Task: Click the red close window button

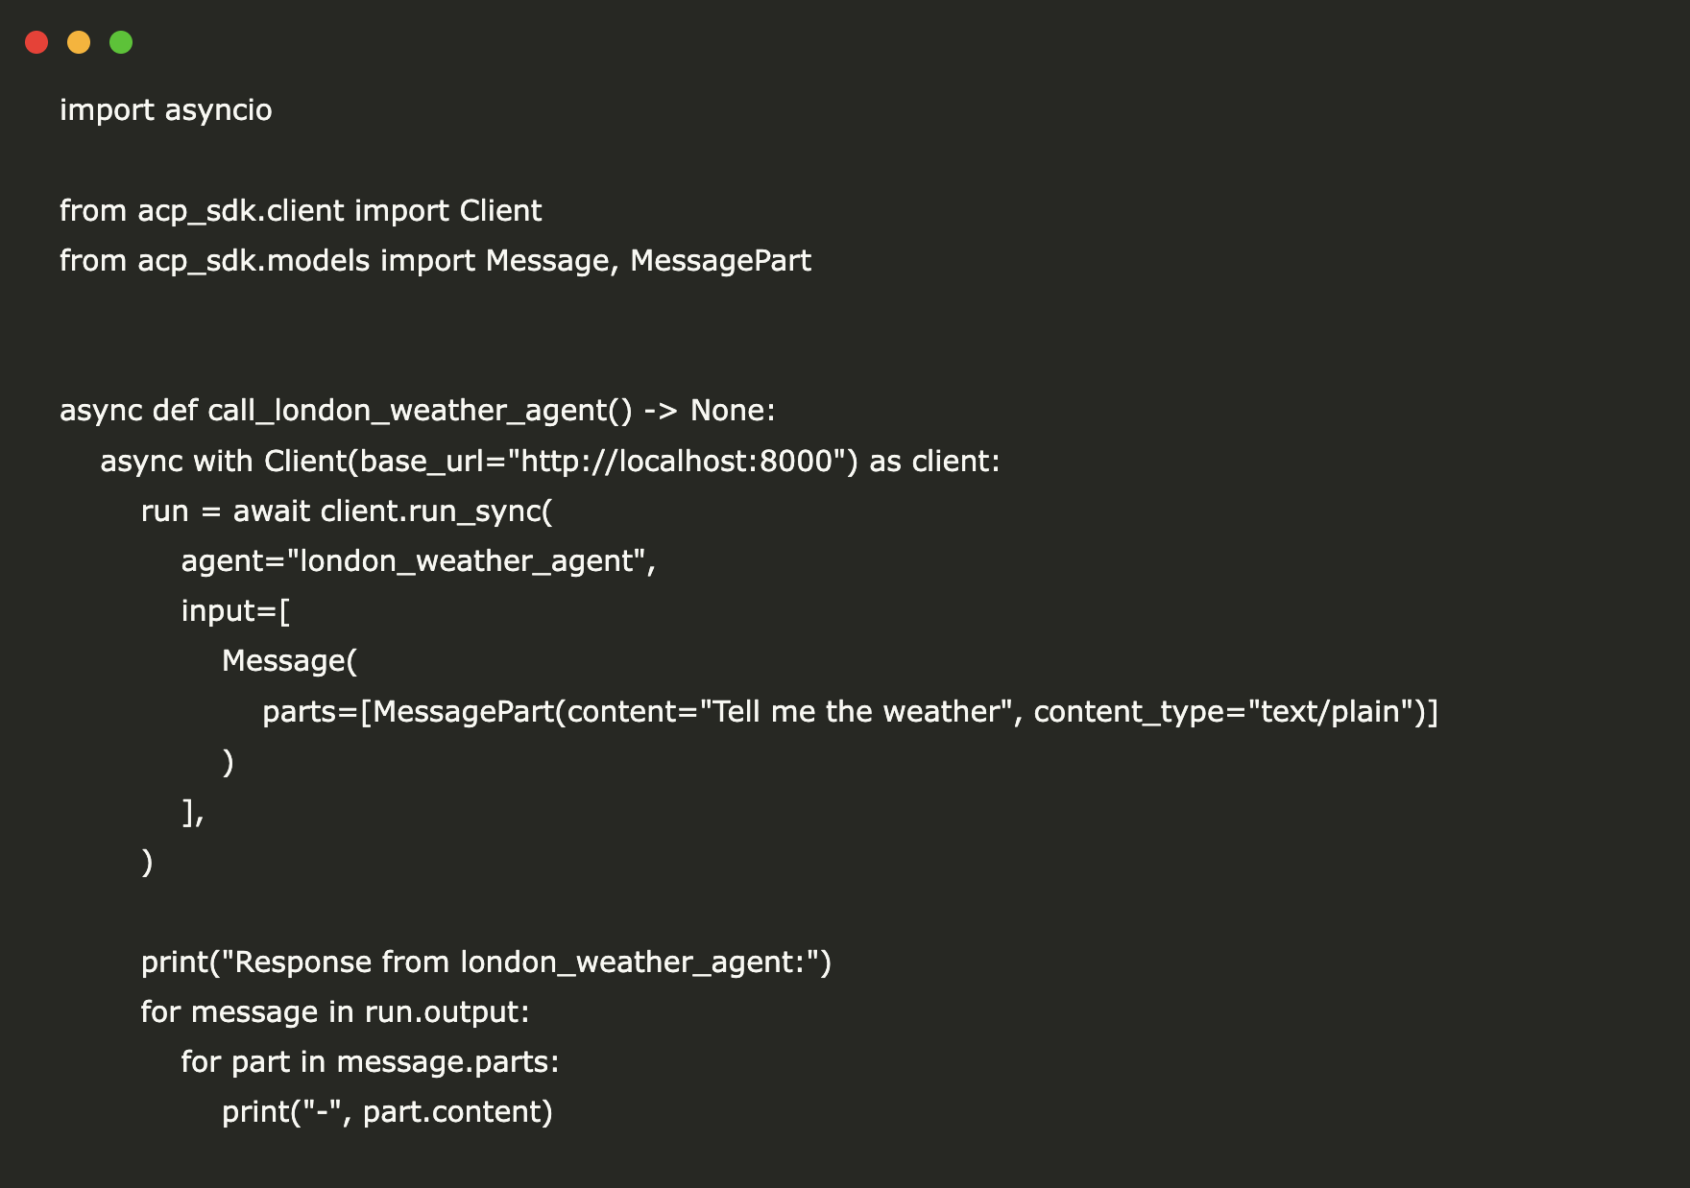Action: 36,42
